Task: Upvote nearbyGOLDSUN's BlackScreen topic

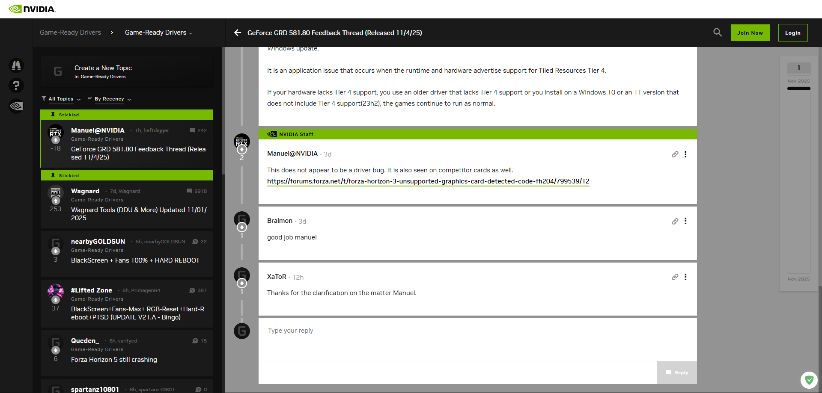Action: (56, 251)
